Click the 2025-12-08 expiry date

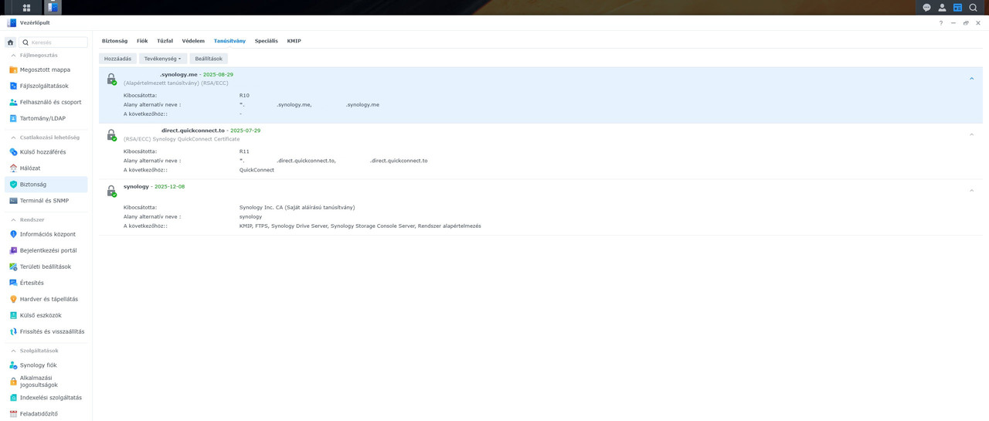[169, 187]
